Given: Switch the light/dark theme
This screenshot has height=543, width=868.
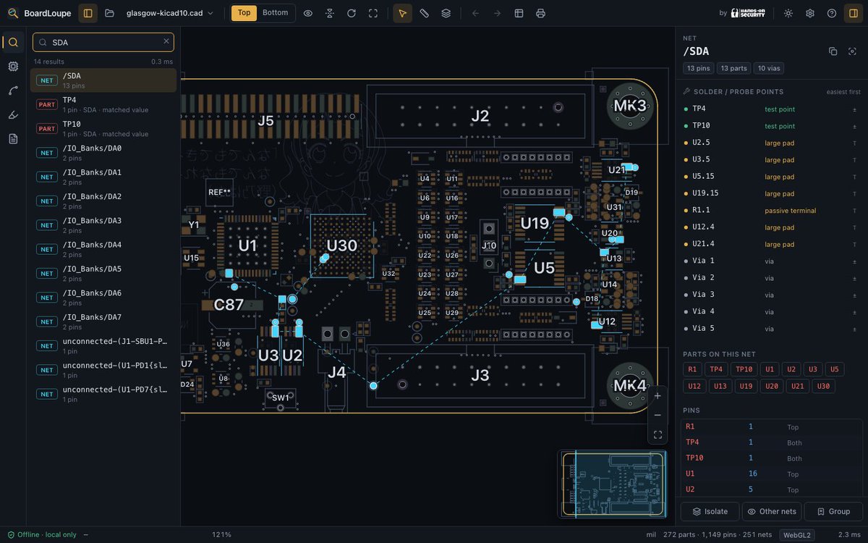Looking at the screenshot, I should click(x=788, y=13).
